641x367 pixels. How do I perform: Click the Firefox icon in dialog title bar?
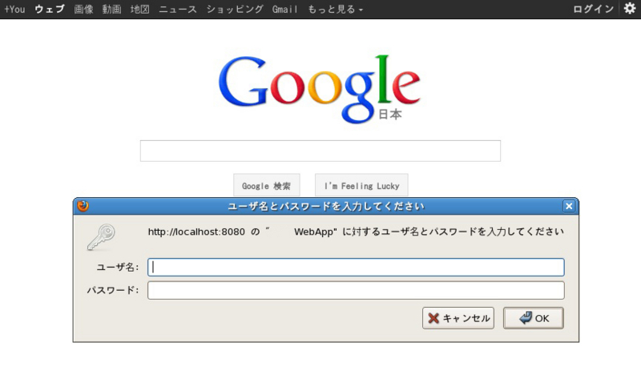83,206
